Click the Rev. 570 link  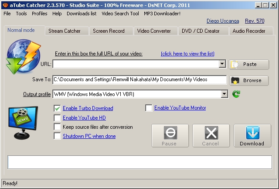(x=255, y=21)
